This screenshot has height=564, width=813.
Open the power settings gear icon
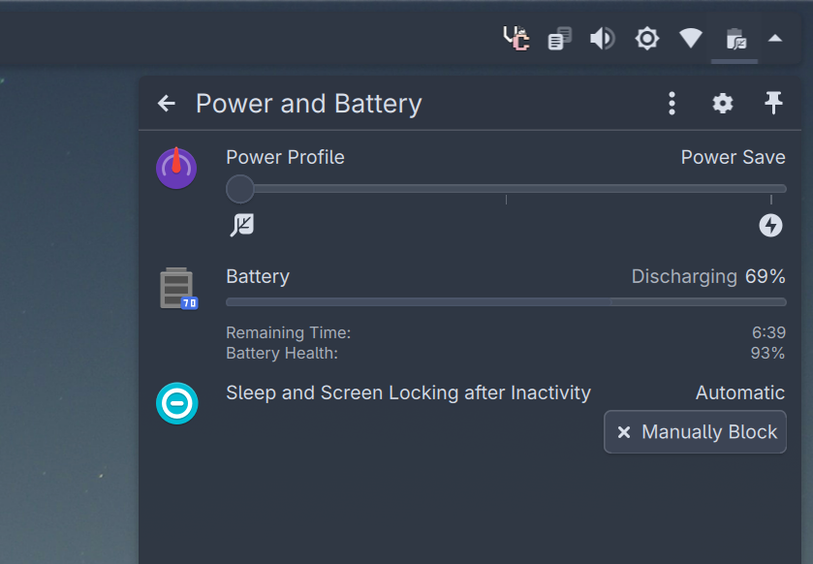723,104
